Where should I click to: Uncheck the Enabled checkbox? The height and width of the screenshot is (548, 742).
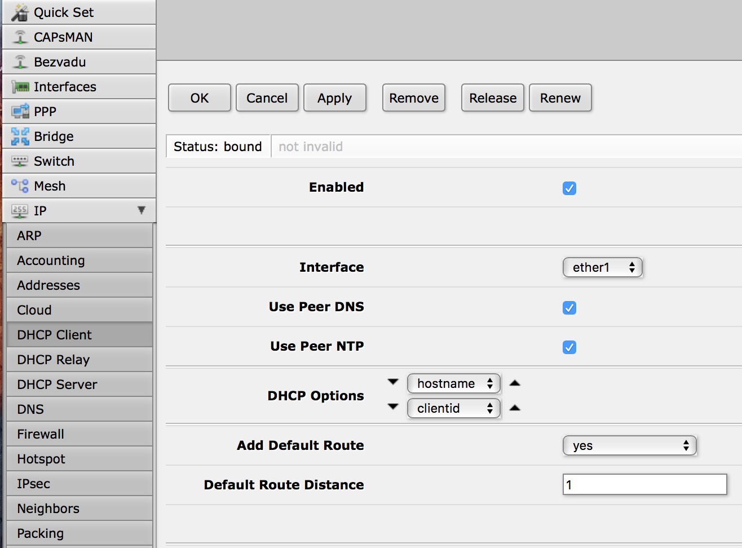pyautogui.click(x=569, y=189)
